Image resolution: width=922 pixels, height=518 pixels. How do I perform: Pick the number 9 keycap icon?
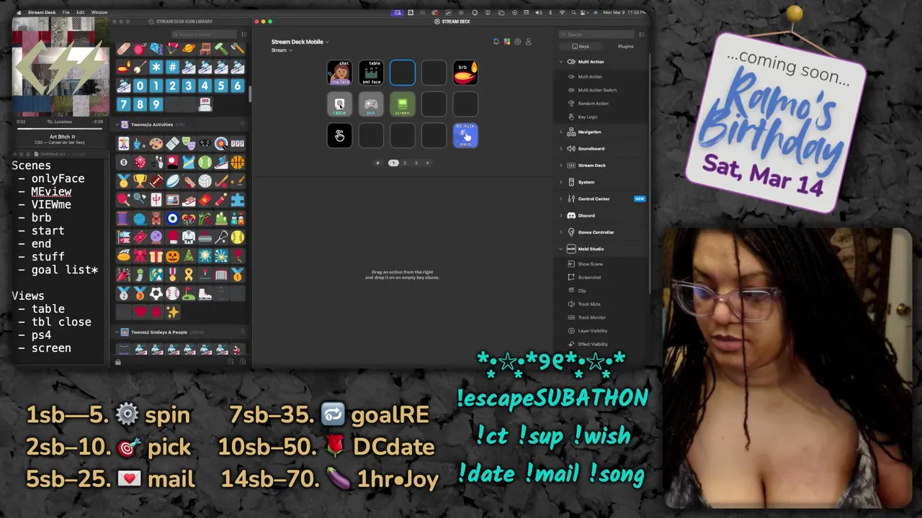tap(156, 104)
